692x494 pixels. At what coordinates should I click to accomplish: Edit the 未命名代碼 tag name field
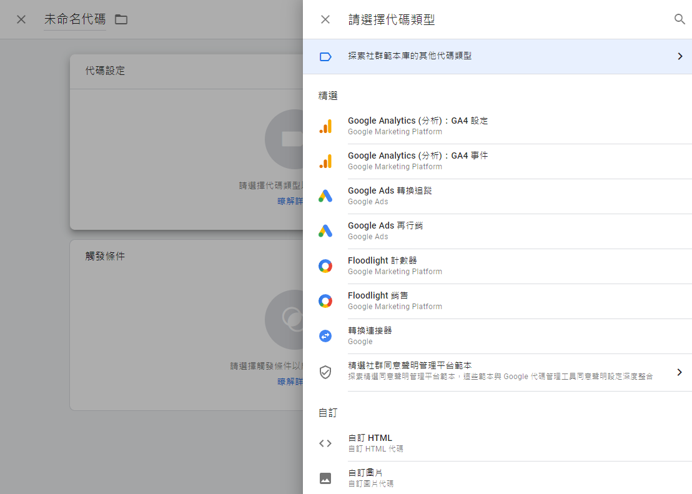tap(74, 19)
